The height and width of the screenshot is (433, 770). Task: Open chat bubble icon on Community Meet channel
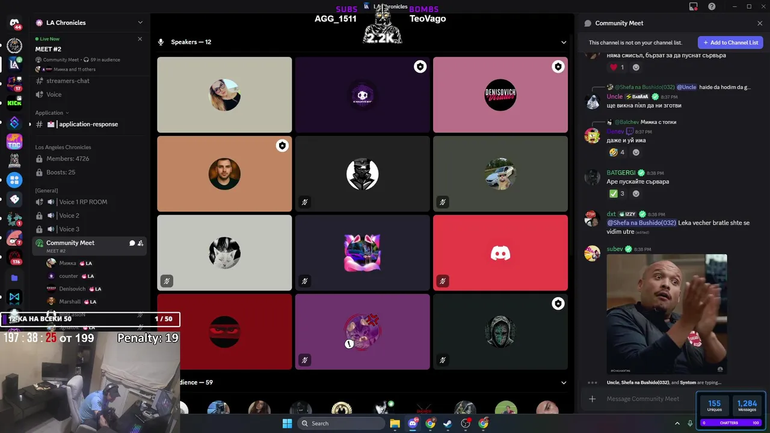coord(132,243)
